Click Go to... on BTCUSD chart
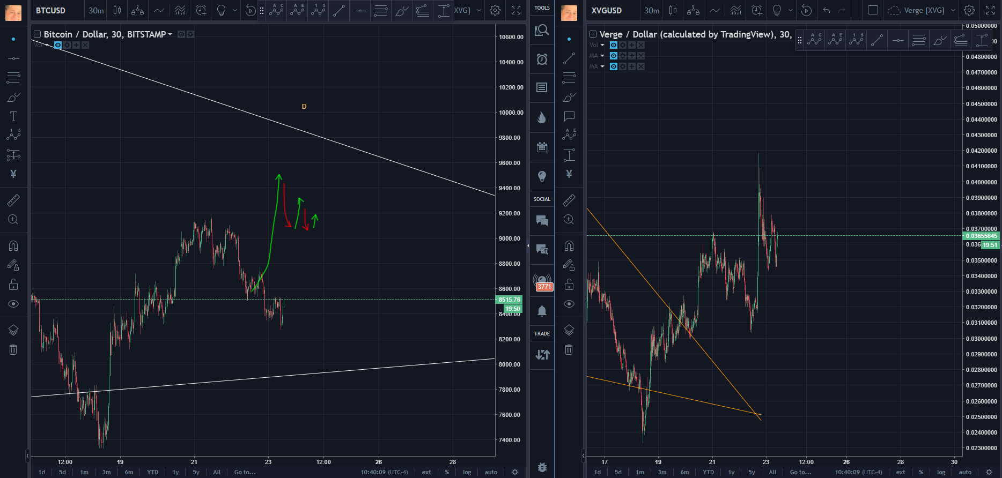The height and width of the screenshot is (478, 1002). tap(245, 472)
